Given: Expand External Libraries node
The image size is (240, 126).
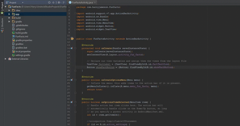Looking at the screenshot, I should click(6, 59).
